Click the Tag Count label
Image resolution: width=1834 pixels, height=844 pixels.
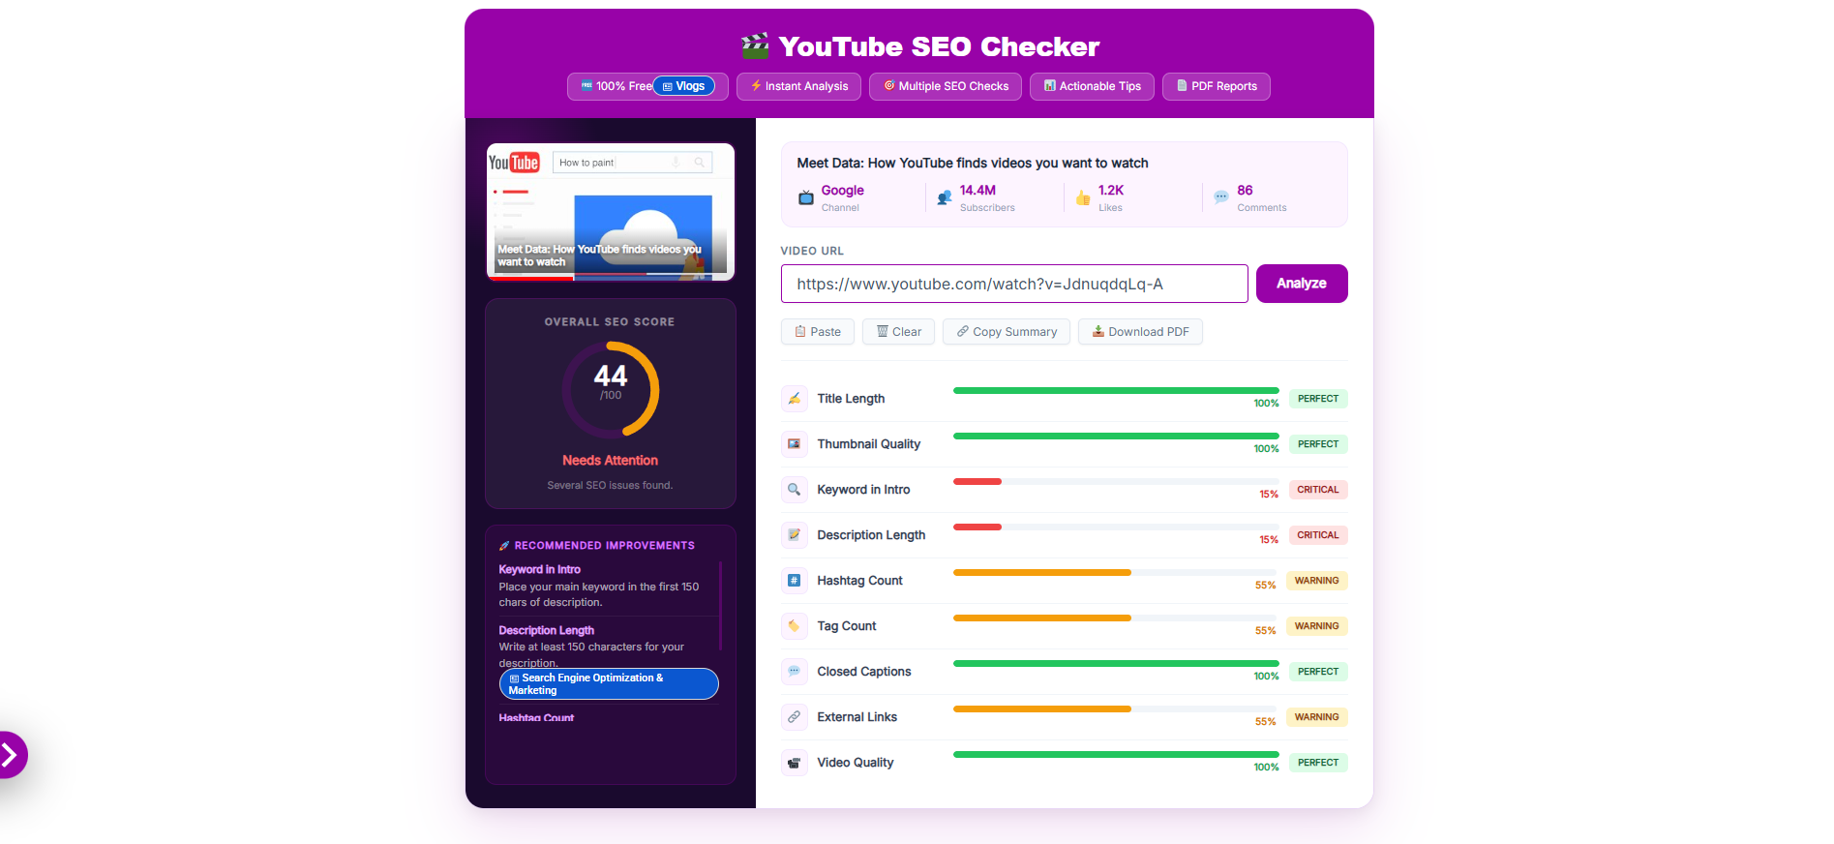846,626
